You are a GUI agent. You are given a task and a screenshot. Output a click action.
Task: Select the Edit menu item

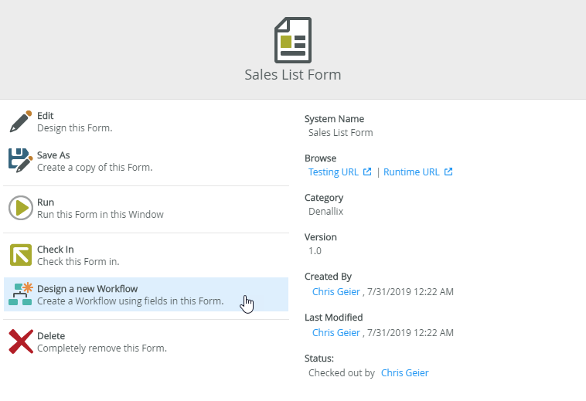tap(75, 122)
